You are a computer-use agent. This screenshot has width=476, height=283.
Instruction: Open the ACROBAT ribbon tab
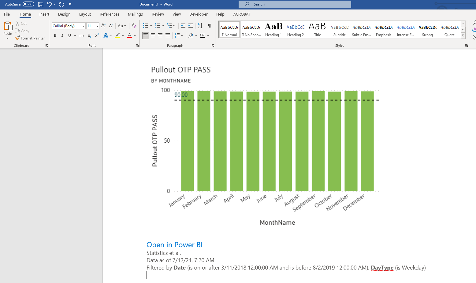click(x=242, y=14)
